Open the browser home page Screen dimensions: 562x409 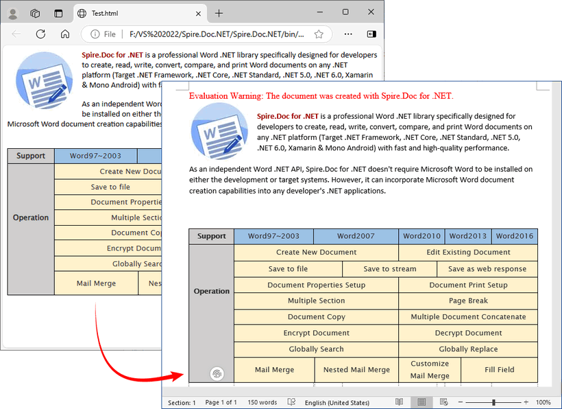point(65,34)
